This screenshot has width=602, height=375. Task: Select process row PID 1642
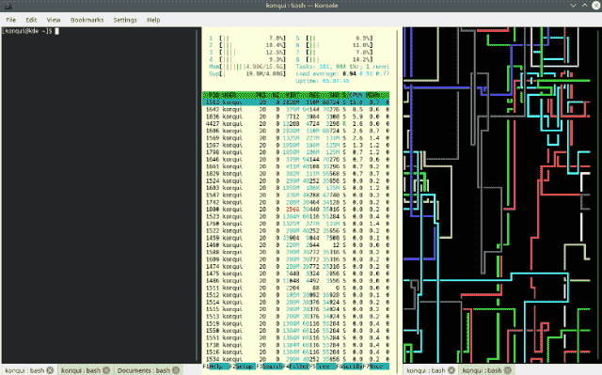tap(296, 109)
